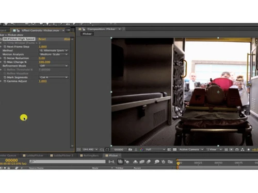Click the Noise Reduction value 0.00

click(x=42, y=58)
